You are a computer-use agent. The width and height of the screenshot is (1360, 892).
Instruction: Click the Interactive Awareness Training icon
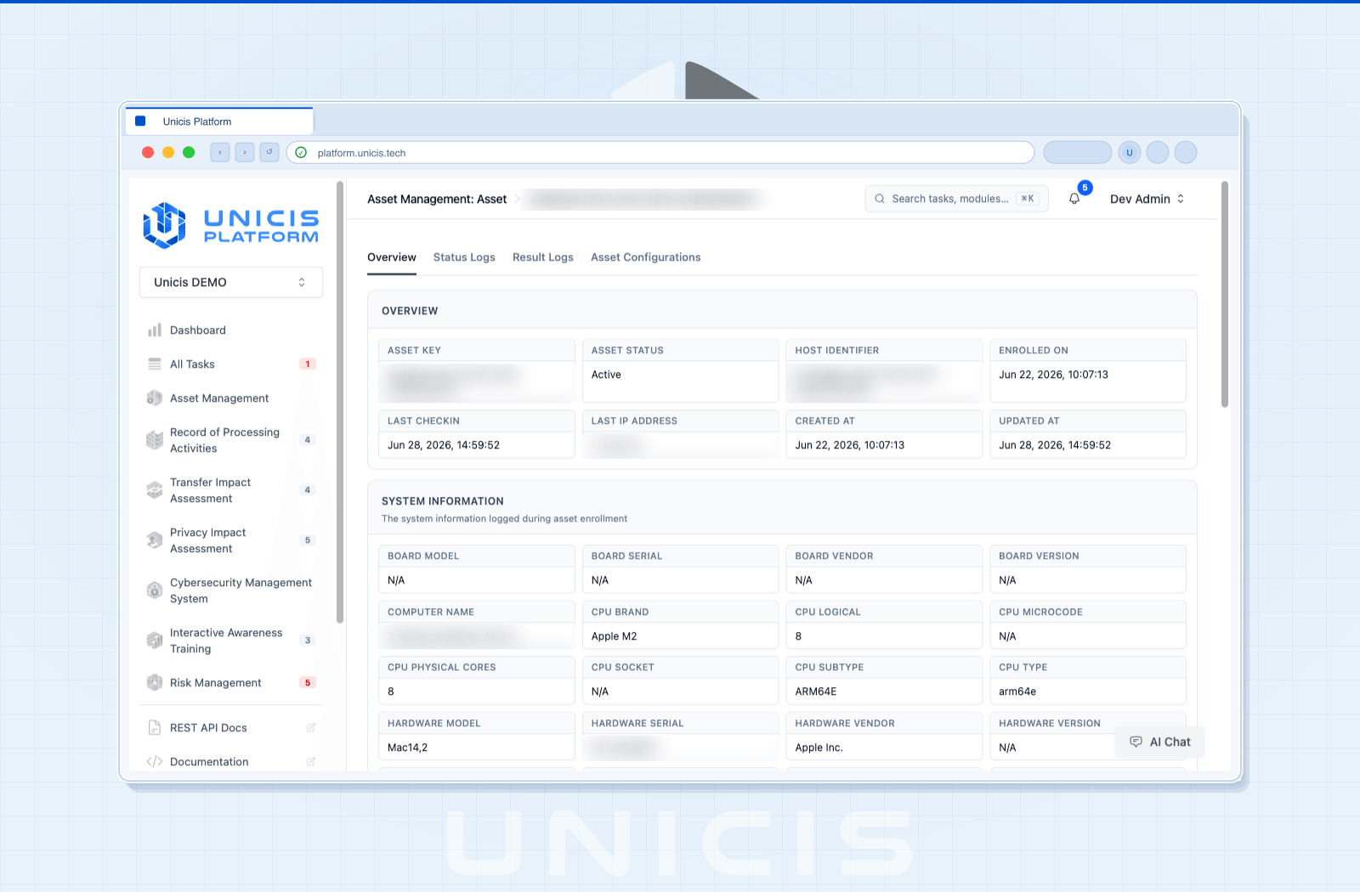coord(155,641)
